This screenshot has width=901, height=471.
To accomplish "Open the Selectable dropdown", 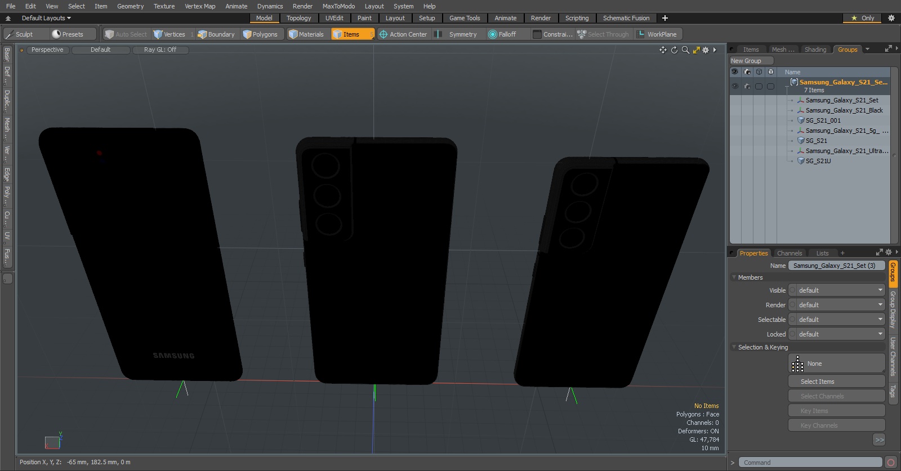I will [x=837, y=320].
